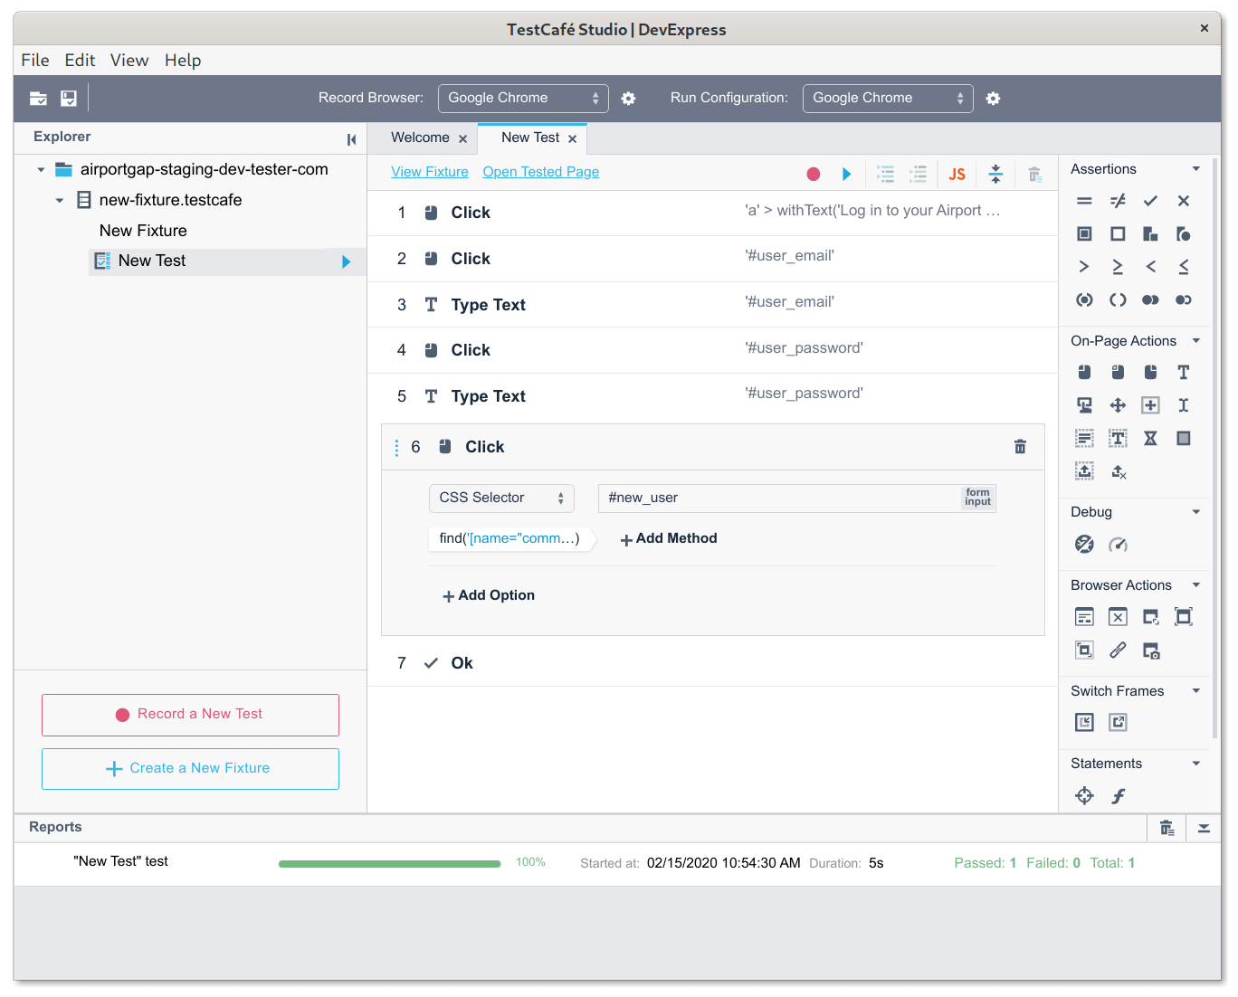Collapse the Browser Actions section
Viewport: 1238px width, 997px height.
click(x=1196, y=585)
